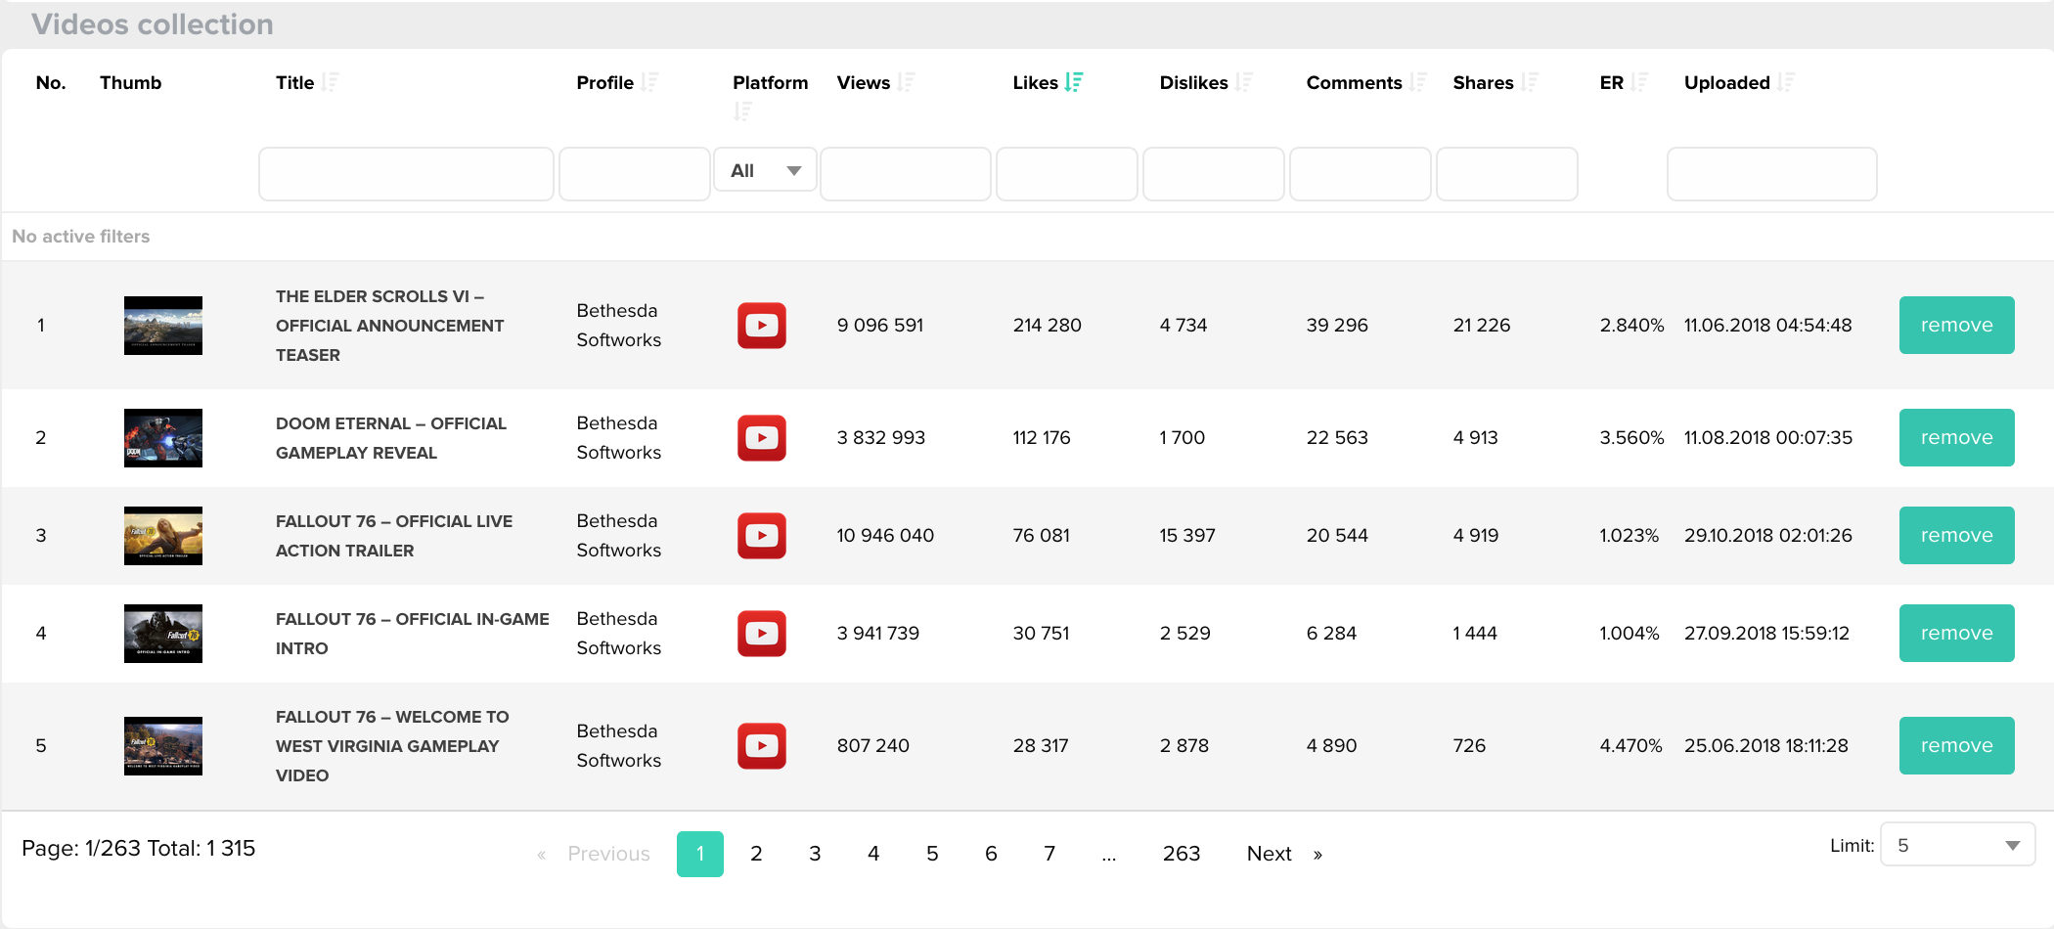
Task: Click ER value '4.470%'
Action: (x=1630, y=746)
